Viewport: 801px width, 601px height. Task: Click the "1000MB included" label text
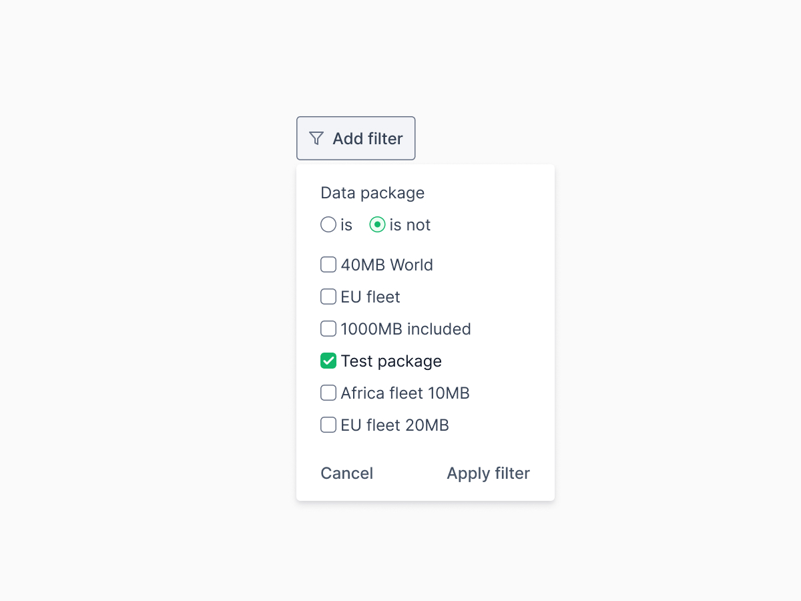[406, 329]
